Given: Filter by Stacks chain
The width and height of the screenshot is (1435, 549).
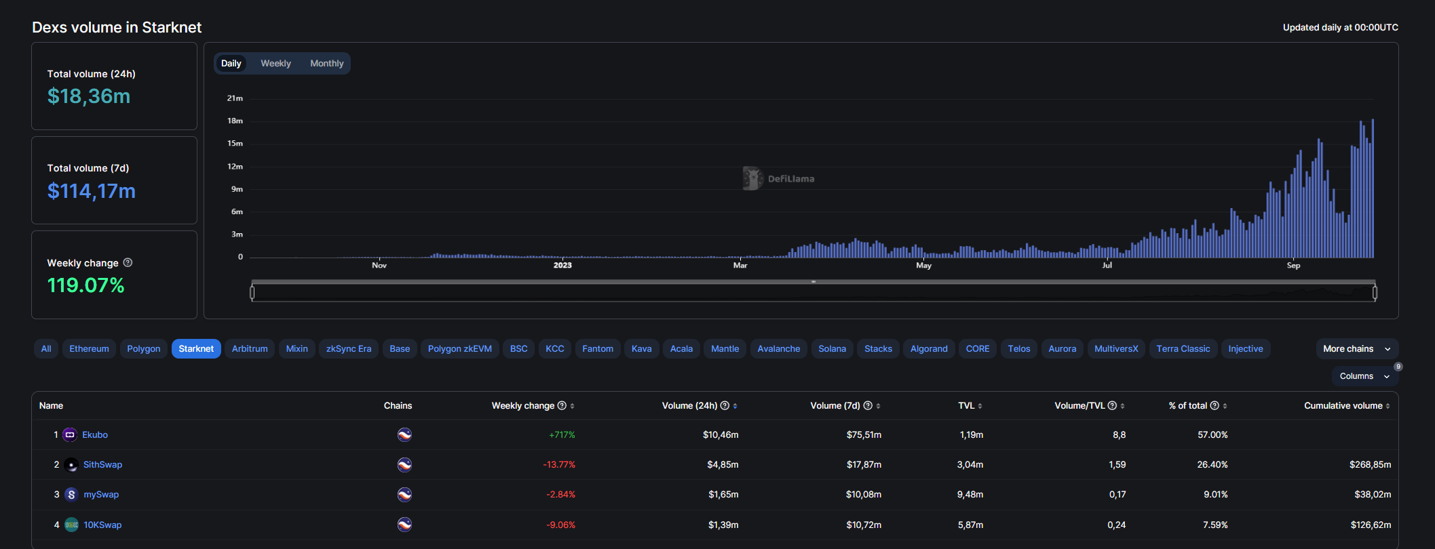Looking at the screenshot, I should pos(878,348).
